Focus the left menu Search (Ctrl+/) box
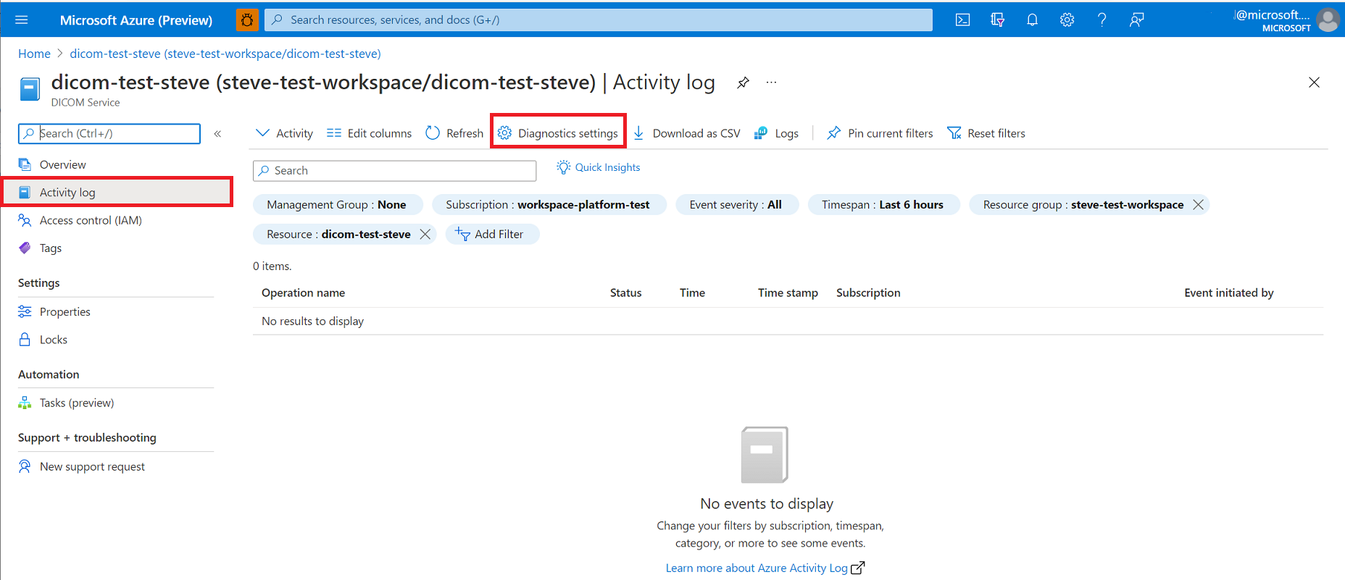Image resolution: width=1345 pixels, height=580 pixels. (x=109, y=133)
